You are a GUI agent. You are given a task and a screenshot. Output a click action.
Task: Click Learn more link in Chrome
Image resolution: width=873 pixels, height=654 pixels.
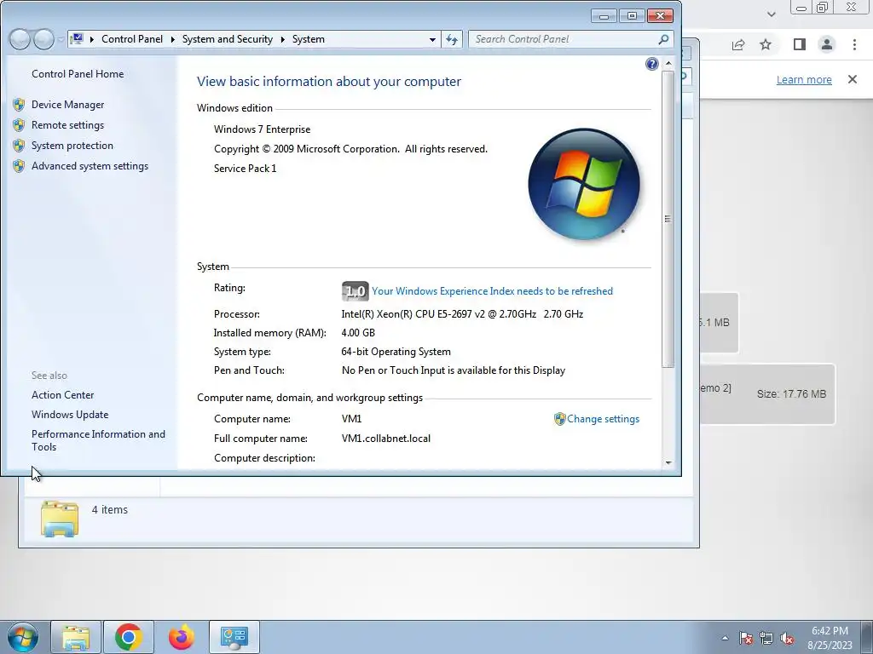click(x=804, y=79)
